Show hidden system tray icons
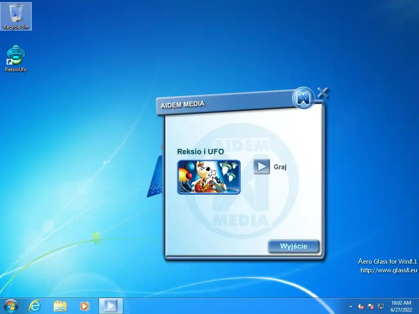 [x=351, y=306]
